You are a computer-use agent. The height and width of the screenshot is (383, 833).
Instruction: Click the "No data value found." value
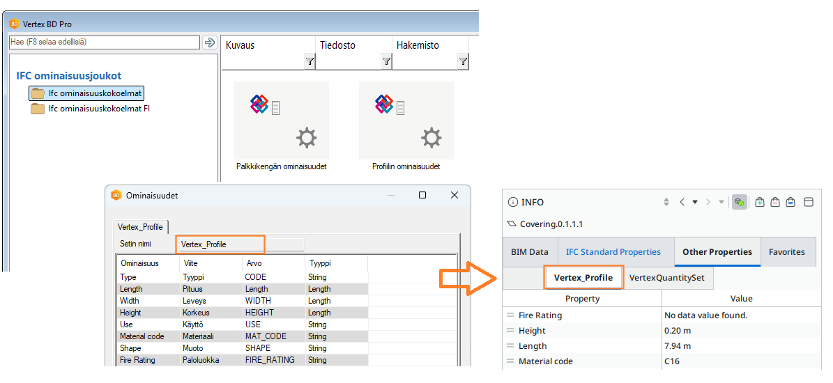705,315
